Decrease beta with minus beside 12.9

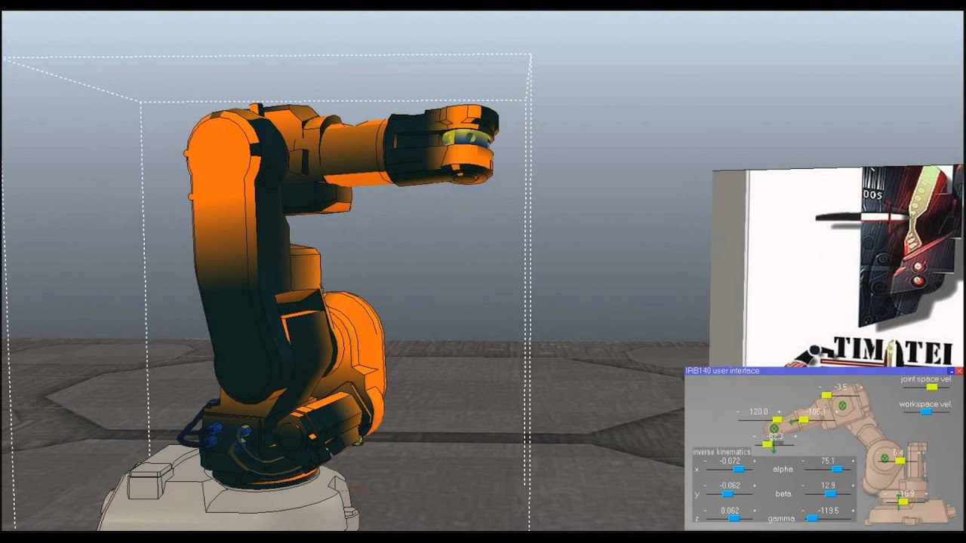(803, 485)
